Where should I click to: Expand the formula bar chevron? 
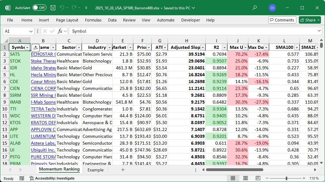coord(319,31)
